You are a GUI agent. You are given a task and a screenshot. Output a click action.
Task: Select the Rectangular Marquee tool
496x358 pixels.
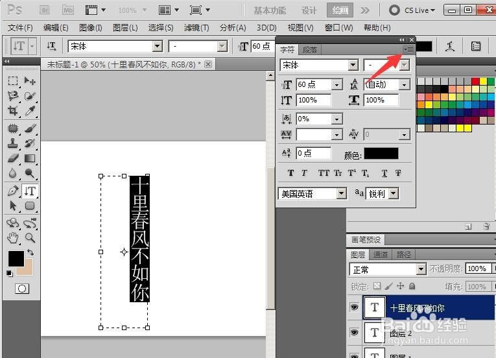tap(13, 80)
